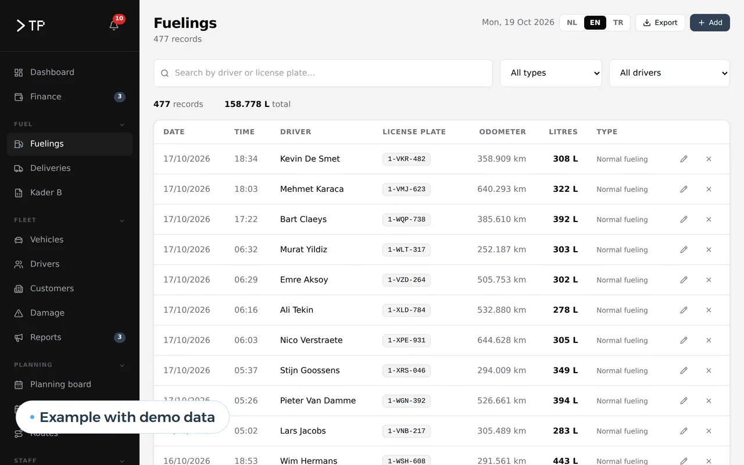744x465 pixels.
Task: Click the DATE column header
Action: (x=174, y=132)
